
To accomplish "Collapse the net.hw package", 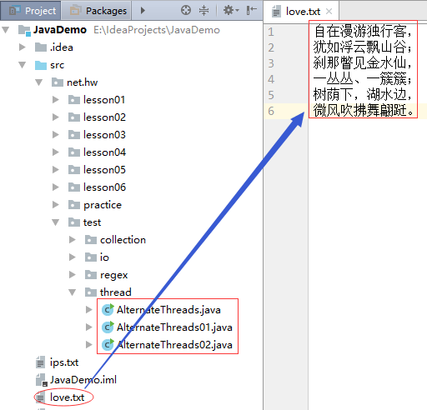I will tap(39, 82).
